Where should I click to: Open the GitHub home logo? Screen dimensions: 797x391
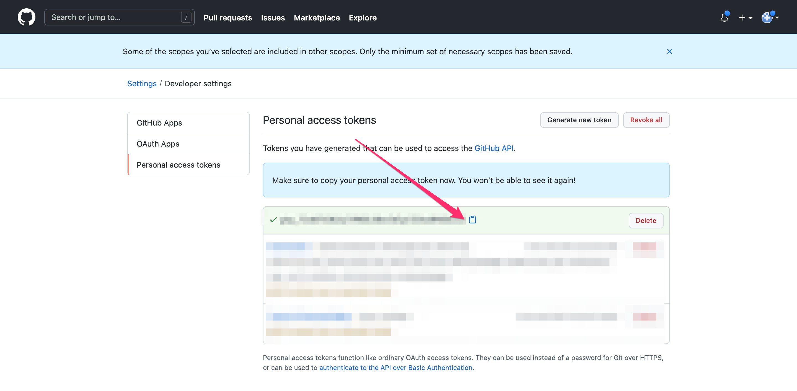[x=26, y=17]
